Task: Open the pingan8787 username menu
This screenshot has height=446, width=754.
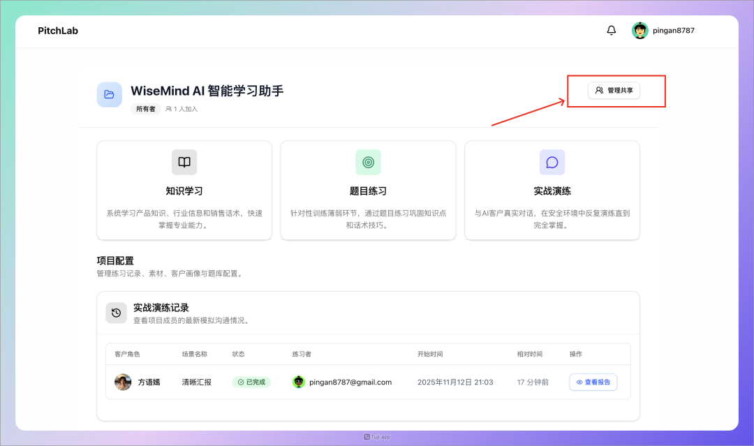Action: pos(673,30)
